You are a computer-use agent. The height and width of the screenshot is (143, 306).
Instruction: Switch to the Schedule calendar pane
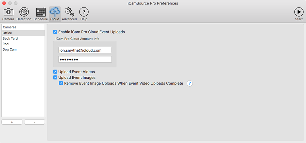click(x=41, y=14)
